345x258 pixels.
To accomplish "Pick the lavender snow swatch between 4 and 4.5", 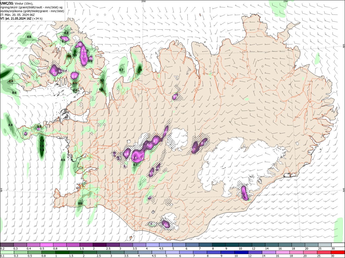I will (x=152, y=245).
